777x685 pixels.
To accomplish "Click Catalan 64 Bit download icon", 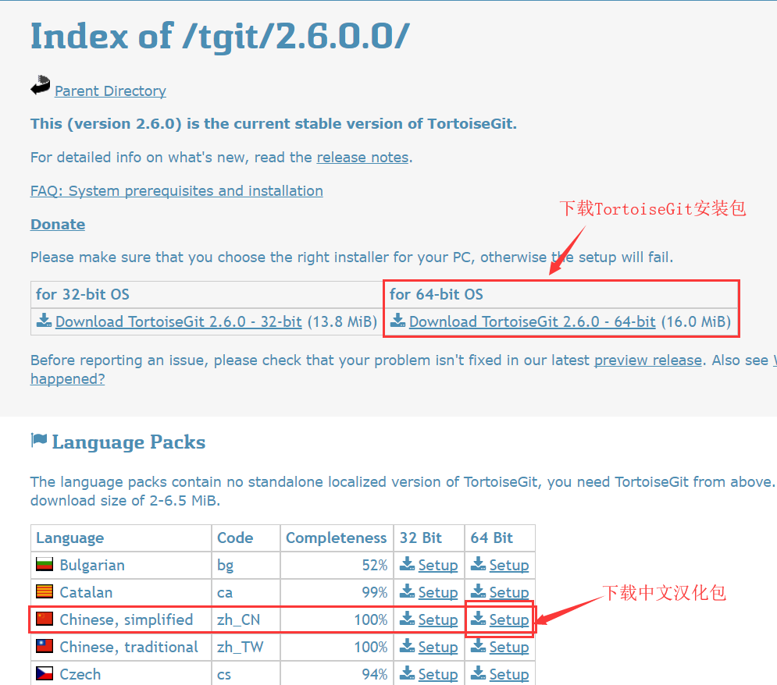I will tap(478, 591).
